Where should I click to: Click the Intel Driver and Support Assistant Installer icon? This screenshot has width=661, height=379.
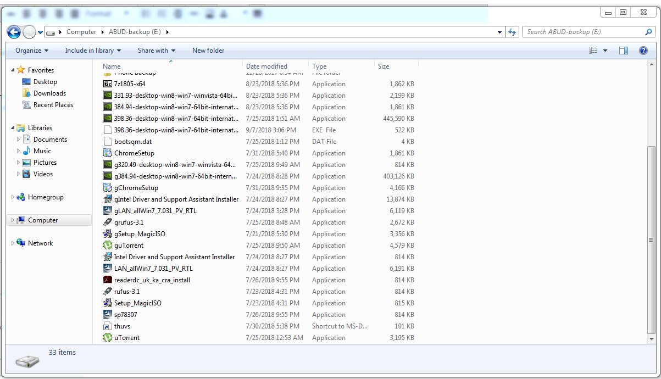108,257
